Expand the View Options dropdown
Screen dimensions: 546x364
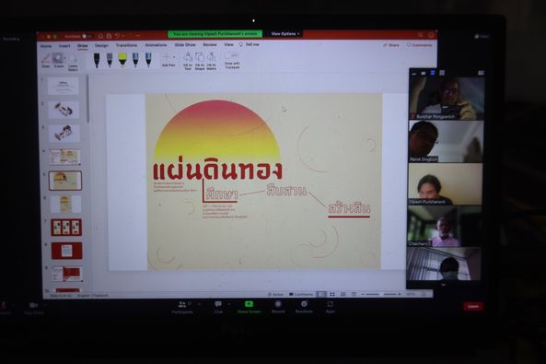click(285, 34)
